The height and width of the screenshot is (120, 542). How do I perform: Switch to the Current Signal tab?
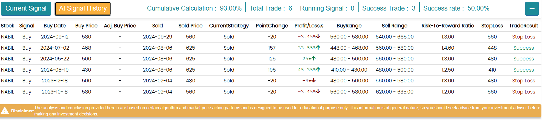click(26, 9)
